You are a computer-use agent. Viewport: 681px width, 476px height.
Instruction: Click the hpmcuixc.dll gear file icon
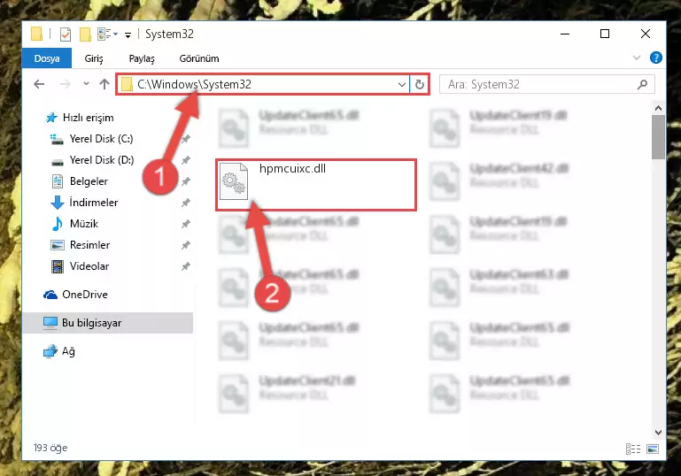pyautogui.click(x=234, y=181)
